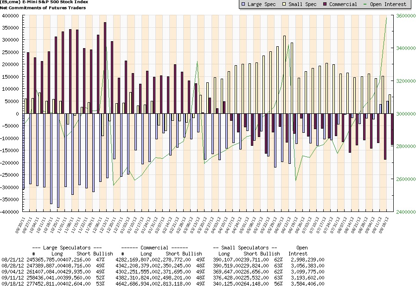Click the 50000 left axis label
This screenshot has height=286, width=416.
coord(12,101)
